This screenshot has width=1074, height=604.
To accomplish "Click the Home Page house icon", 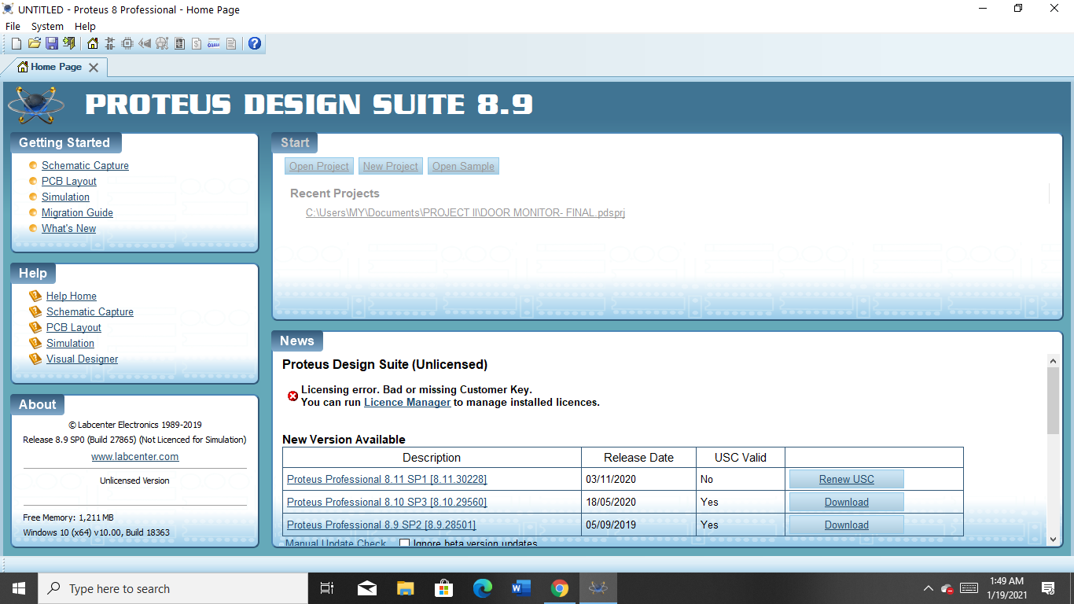I will click(x=93, y=43).
